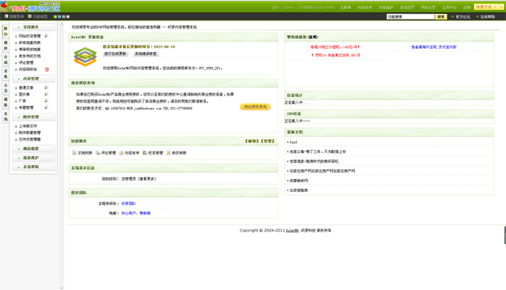Open the 织梦团队 link

128,204
